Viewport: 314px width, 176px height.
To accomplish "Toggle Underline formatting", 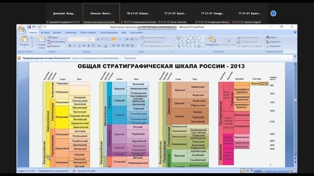I will pyautogui.click(x=79, y=46).
